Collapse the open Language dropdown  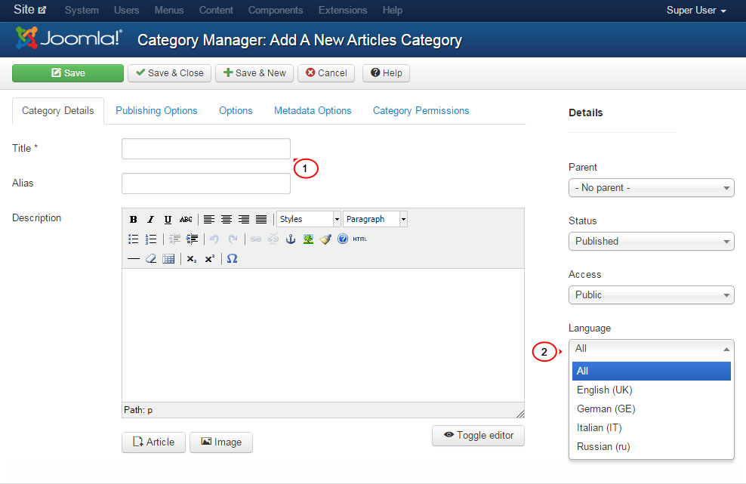point(652,349)
